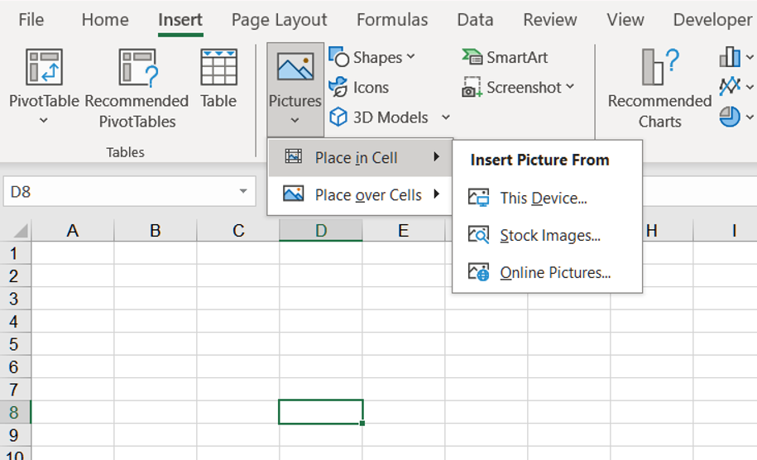Screen dimensions: 757x460
Task: Open the 3D Models dropdown arrow
Action: click(x=446, y=117)
